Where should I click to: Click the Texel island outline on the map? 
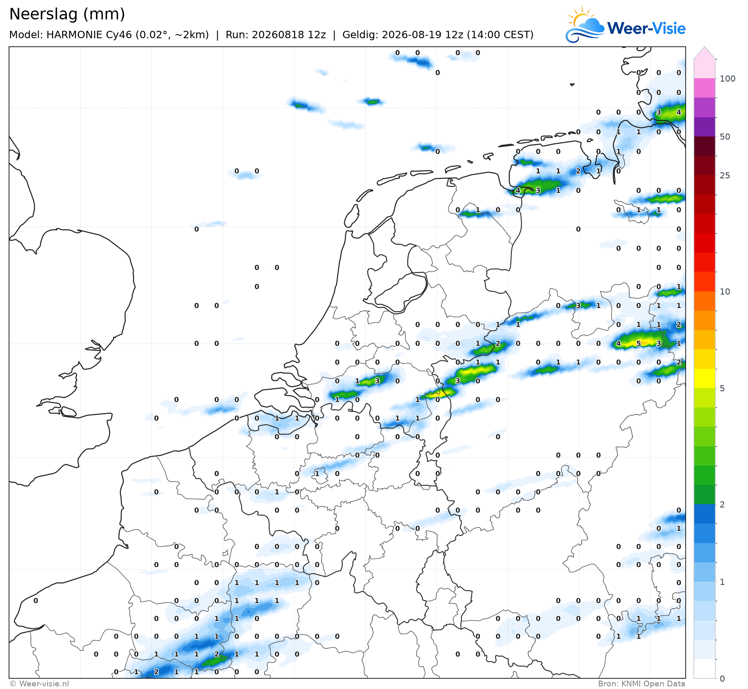pyautogui.click(x=351, y=216)
